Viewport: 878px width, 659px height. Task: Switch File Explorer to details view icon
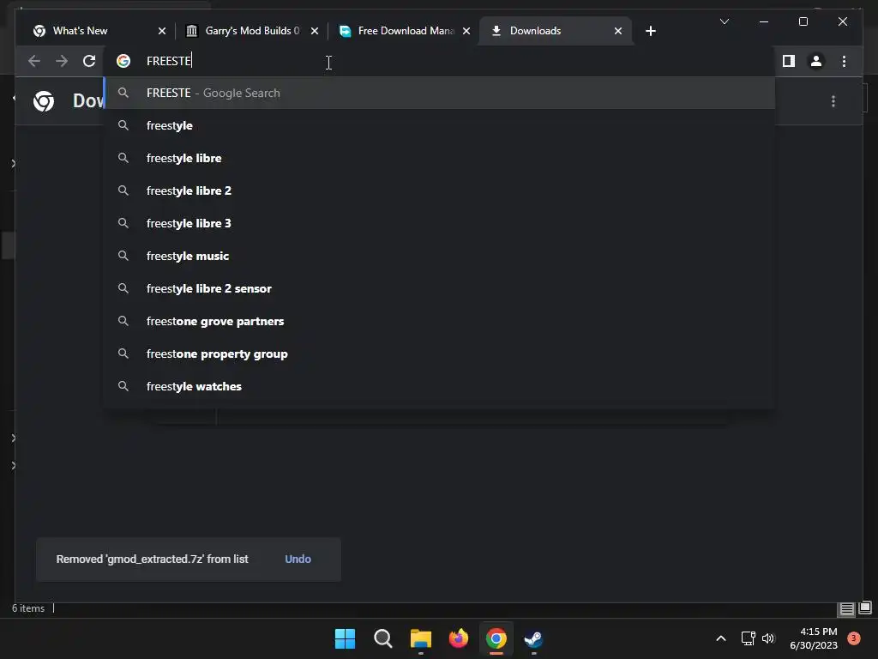click(846, 608)
